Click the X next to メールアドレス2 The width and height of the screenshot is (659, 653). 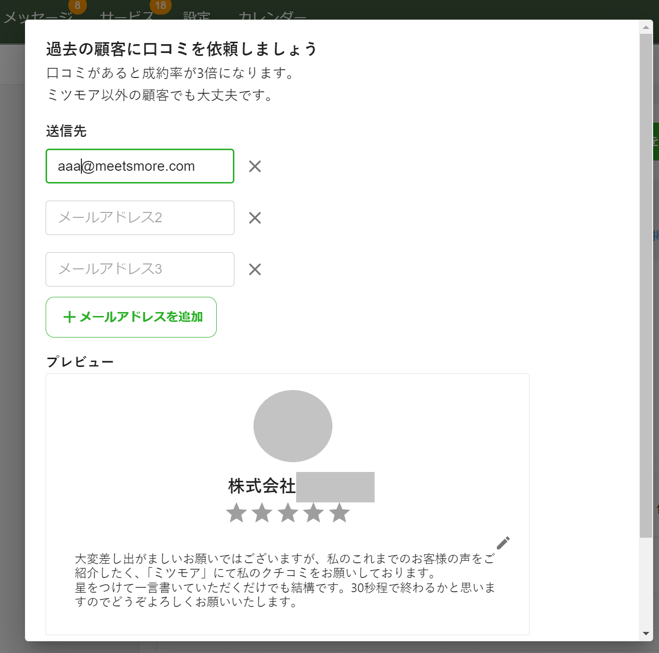pyautogui.click(x=254, y=218)
